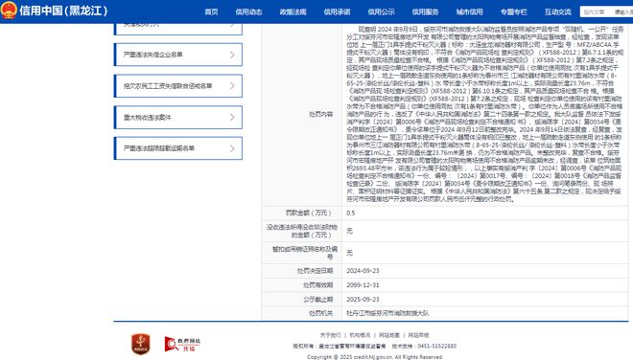Click the 公示截止期 label
Viewport: 633px width, 360px height.
pyautogui.click(x=318, y=300)
